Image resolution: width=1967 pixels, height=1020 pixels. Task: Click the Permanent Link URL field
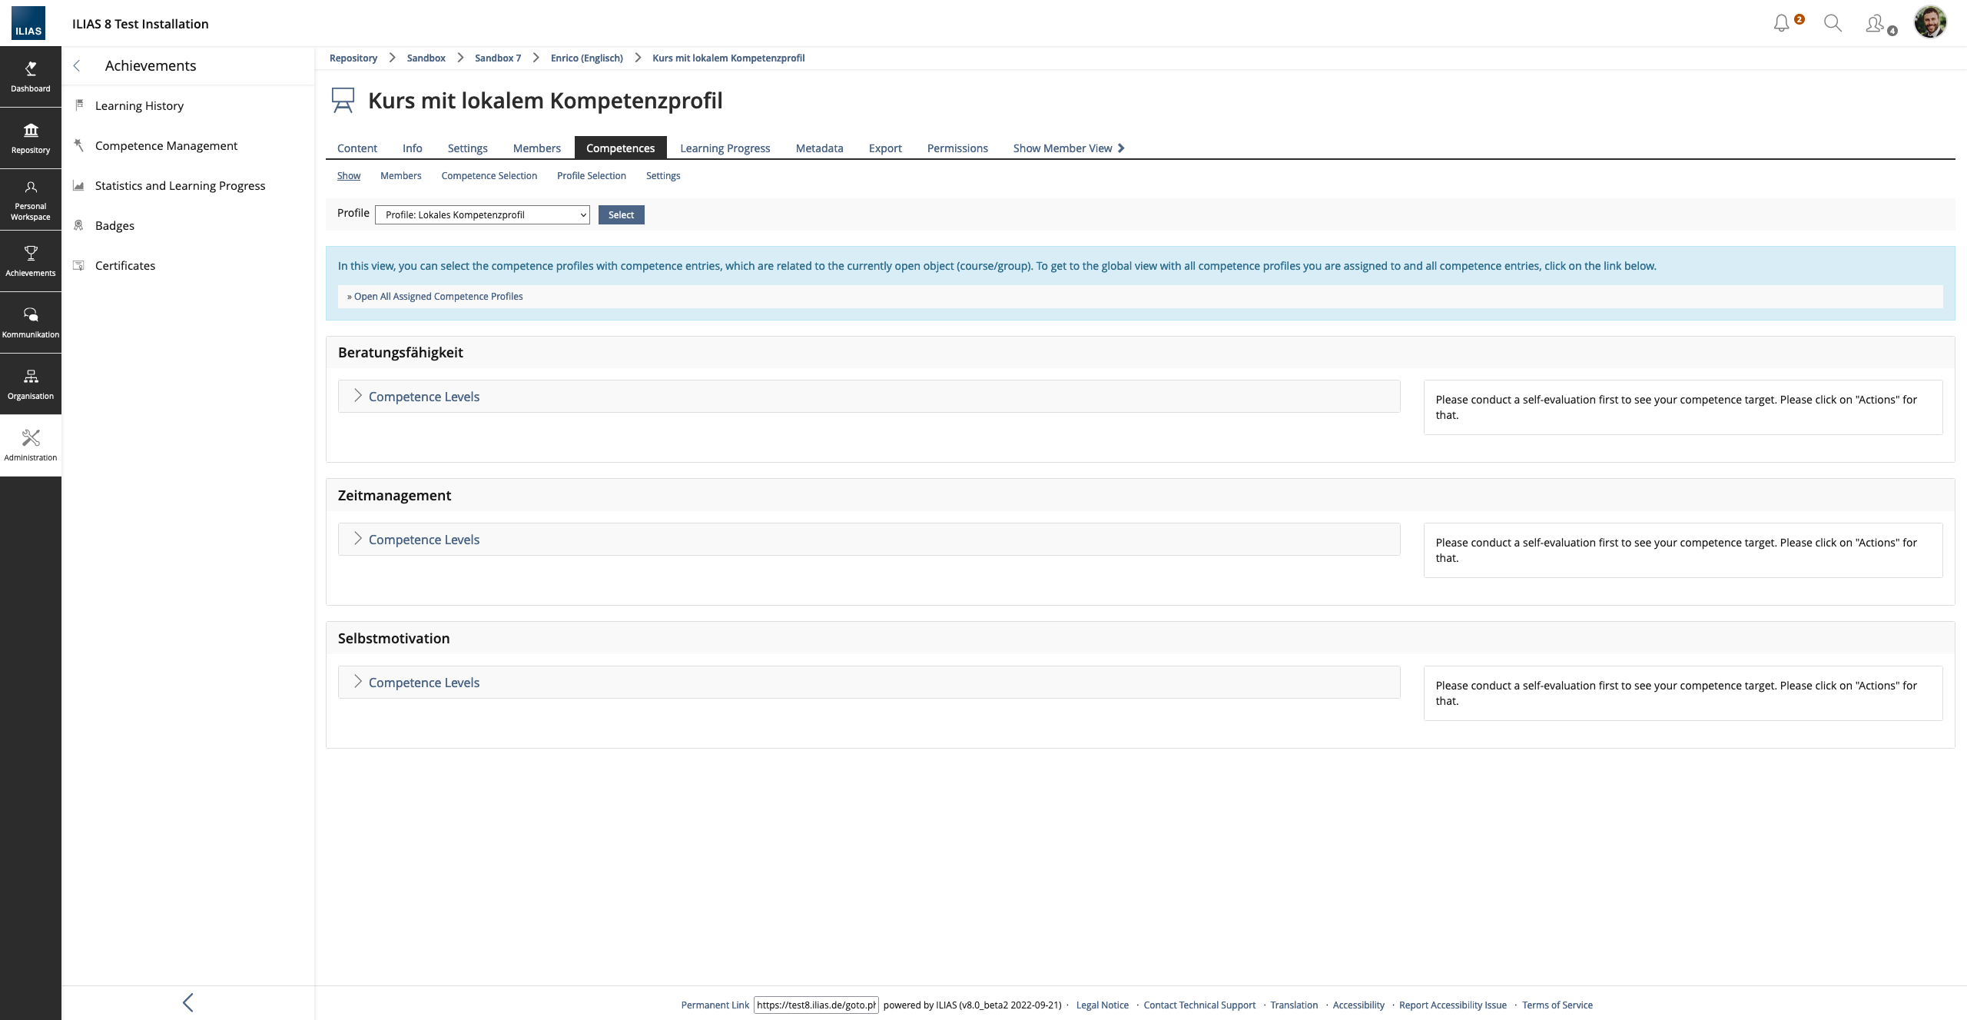pyautogui.click(x=816, y=1005)
